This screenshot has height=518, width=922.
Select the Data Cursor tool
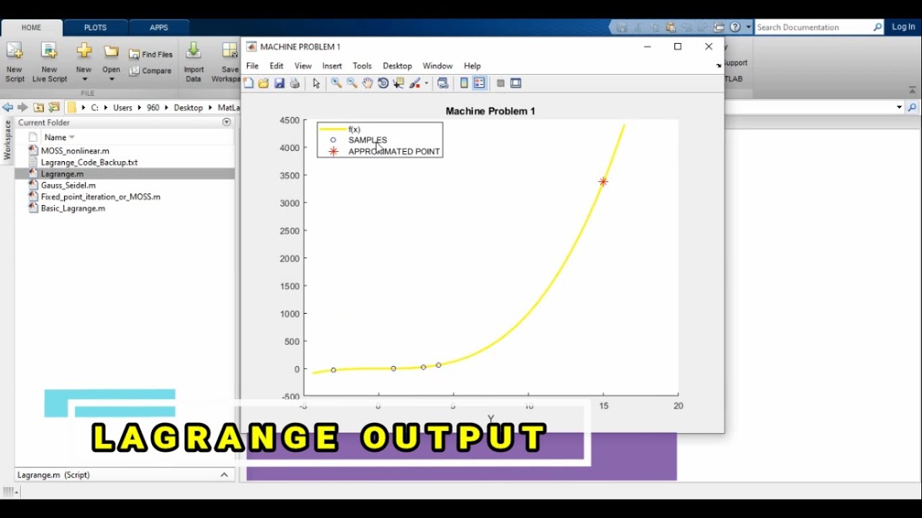tap(398, 83)
